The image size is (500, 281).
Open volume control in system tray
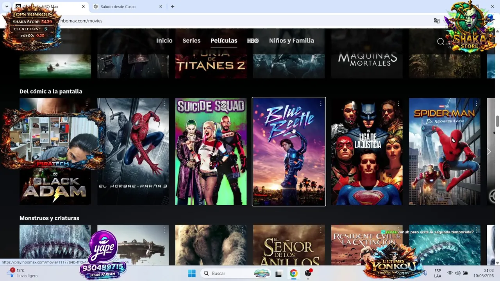(x=457, y=273)
